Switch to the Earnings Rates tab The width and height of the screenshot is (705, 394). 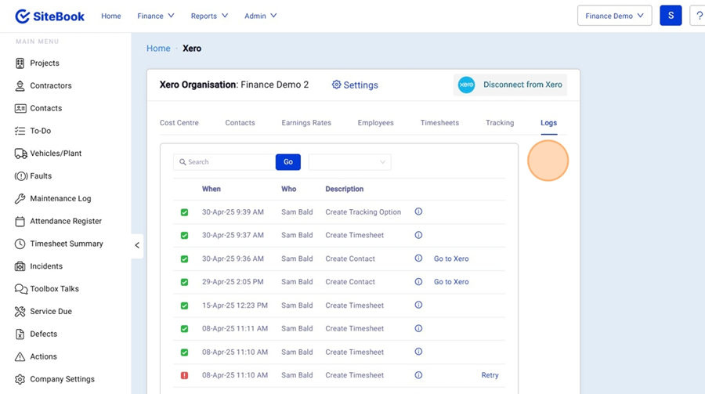[306, 123]
